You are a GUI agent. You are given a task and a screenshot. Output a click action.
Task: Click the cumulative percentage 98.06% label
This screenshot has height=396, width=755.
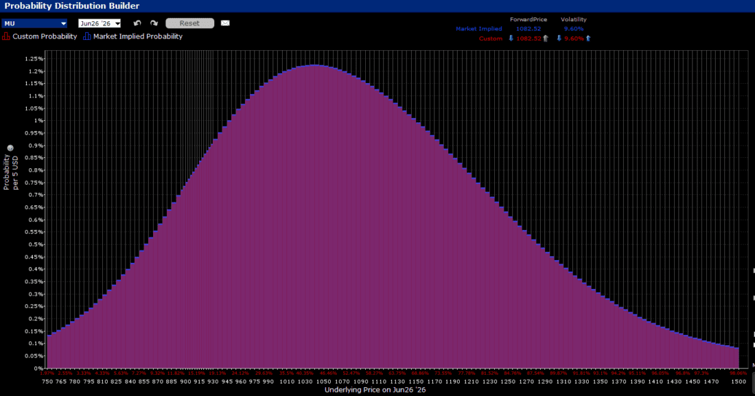coord(738,373)
